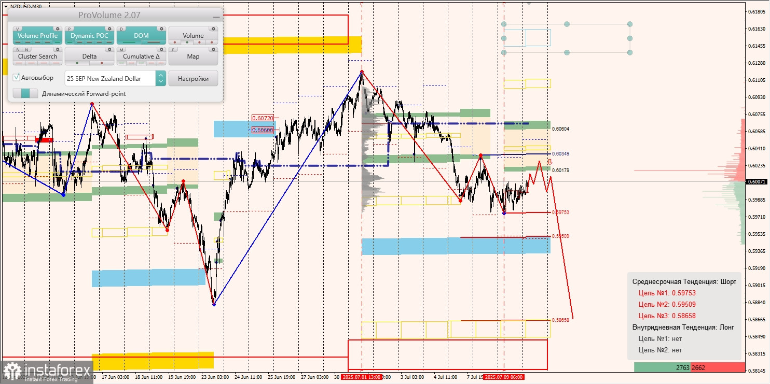
Task: Select the green dot mode under Delta
Action: (77, 63)
